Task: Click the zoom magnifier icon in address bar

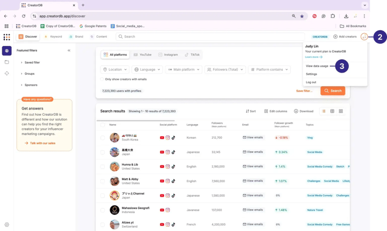Action: 294,16
